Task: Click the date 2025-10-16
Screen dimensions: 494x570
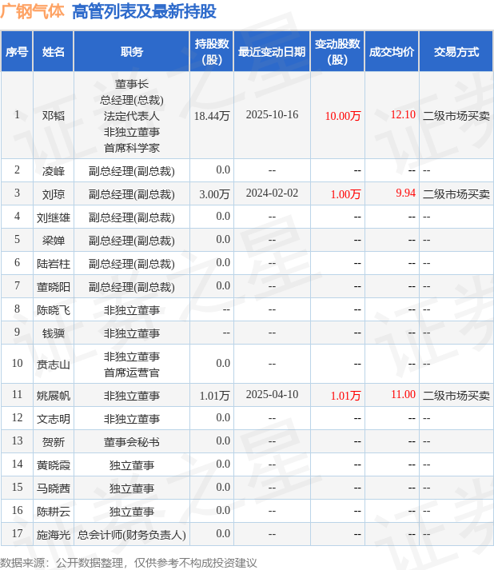Action: click(272, 114)
